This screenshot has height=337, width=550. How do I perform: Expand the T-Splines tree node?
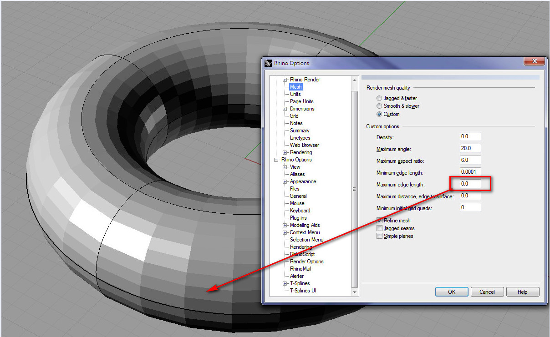(x=285, y=283)
